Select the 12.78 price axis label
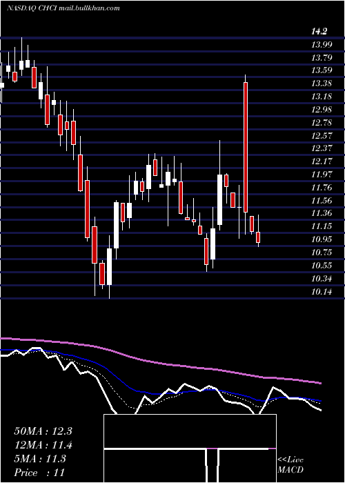Screen dimensions: 345x483 (322, 123)
